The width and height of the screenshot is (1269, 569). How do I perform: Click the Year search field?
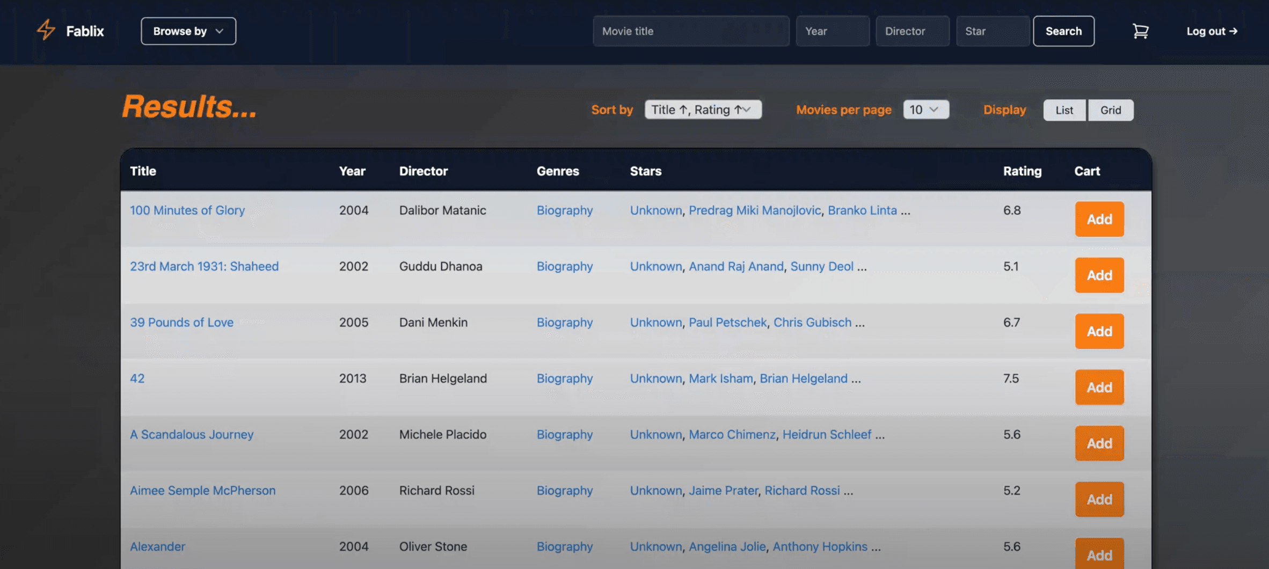pyautogui.click(x=832, y=31)
